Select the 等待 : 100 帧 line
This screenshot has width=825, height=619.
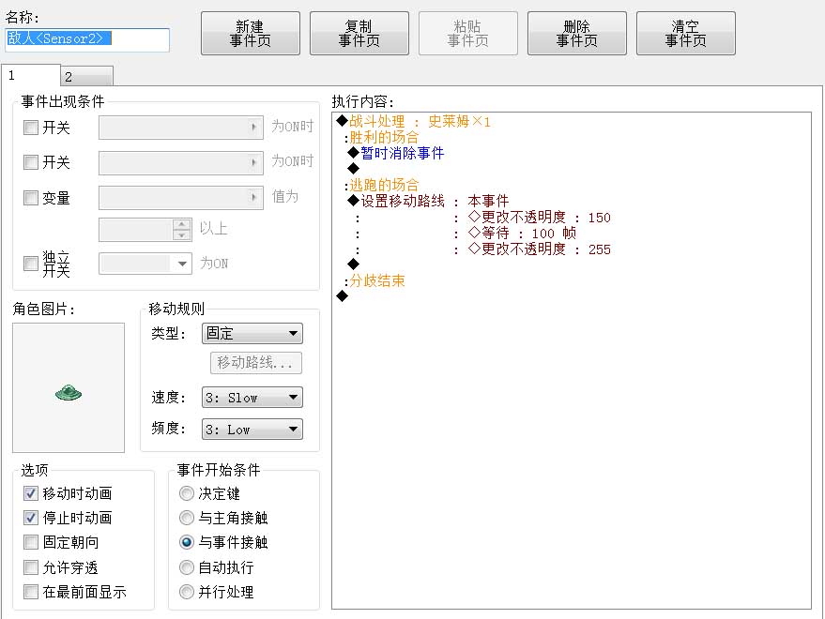pyautogui.click(x=522, y=233)
